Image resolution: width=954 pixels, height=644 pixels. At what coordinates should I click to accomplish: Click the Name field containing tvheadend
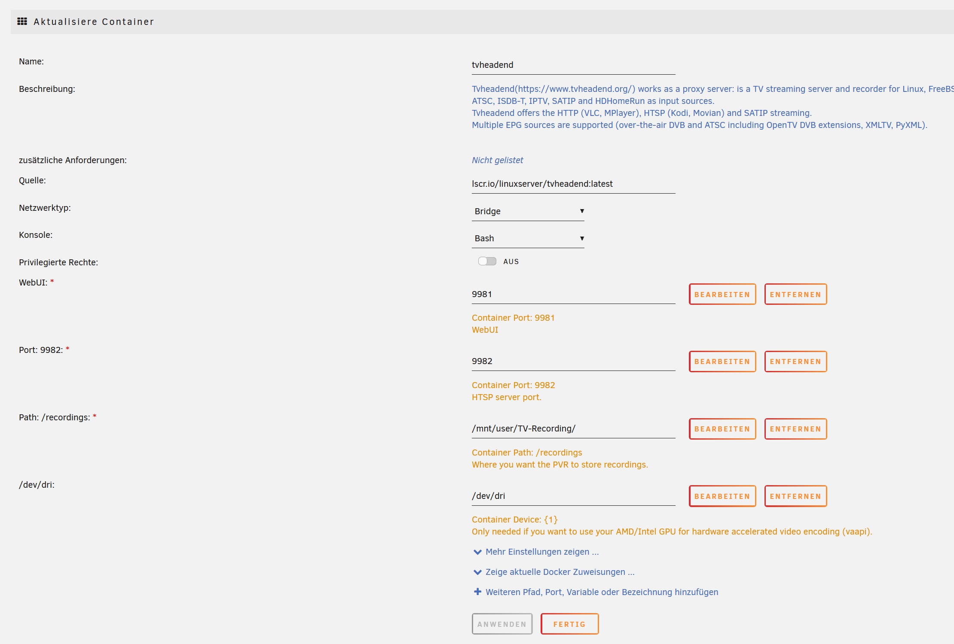pos(573,65)
